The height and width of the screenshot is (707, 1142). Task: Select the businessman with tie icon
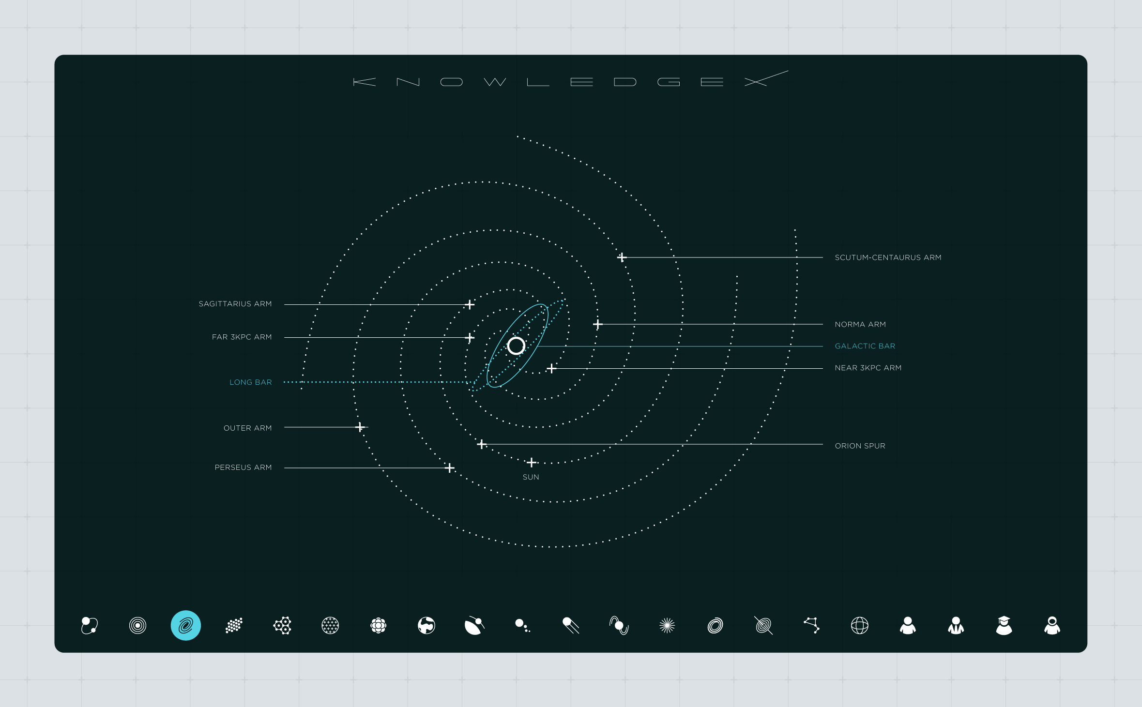click(x=956, y=625)
